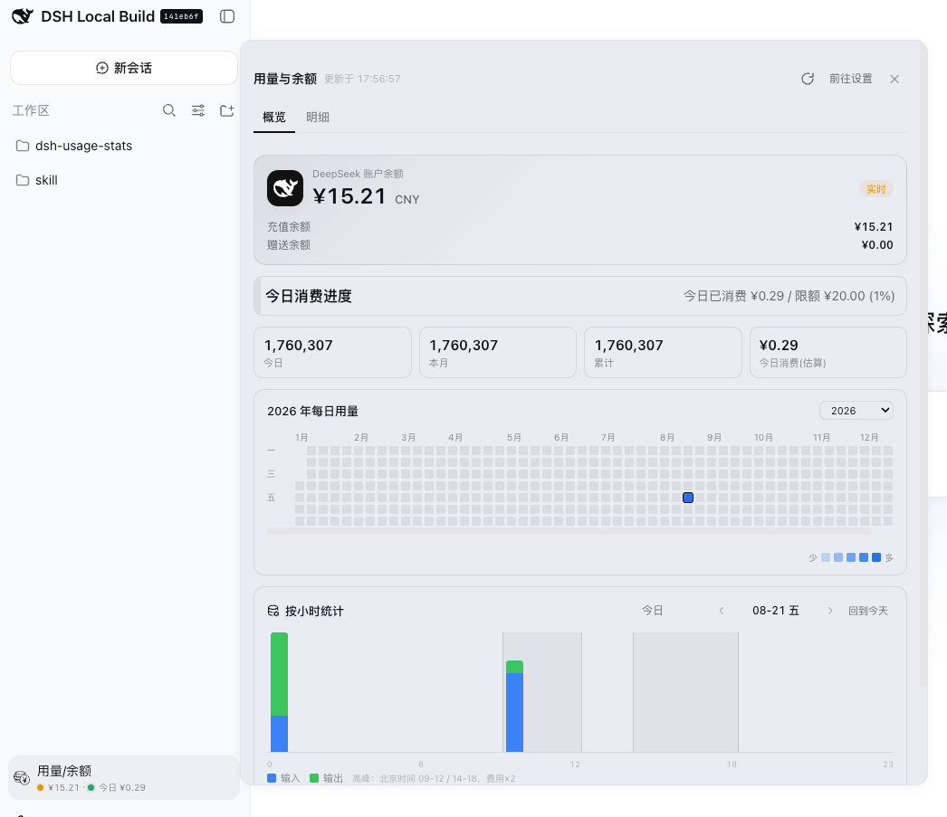The image size is (947, 817).
Task: Click the refresh usage icon
Action: tap(808, 79)
